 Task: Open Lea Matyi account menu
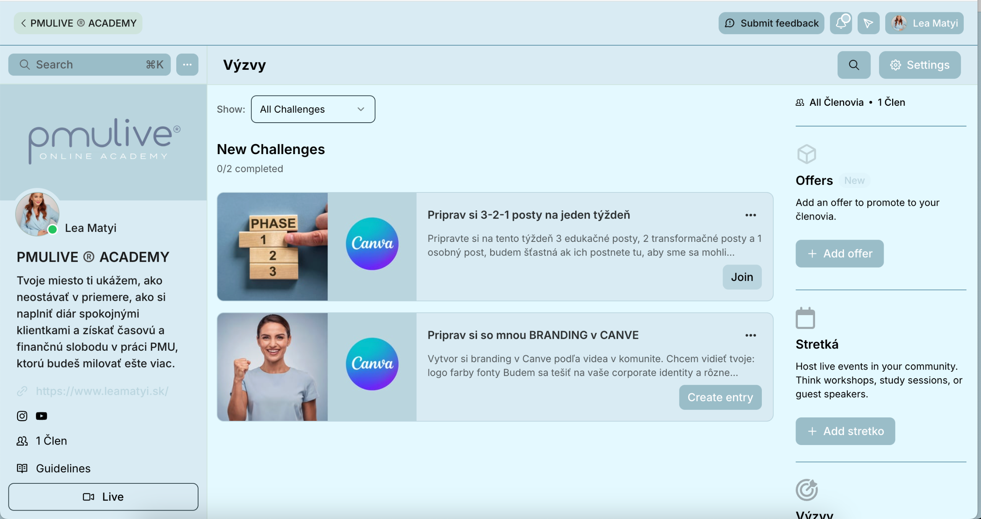tap(924, 23)
